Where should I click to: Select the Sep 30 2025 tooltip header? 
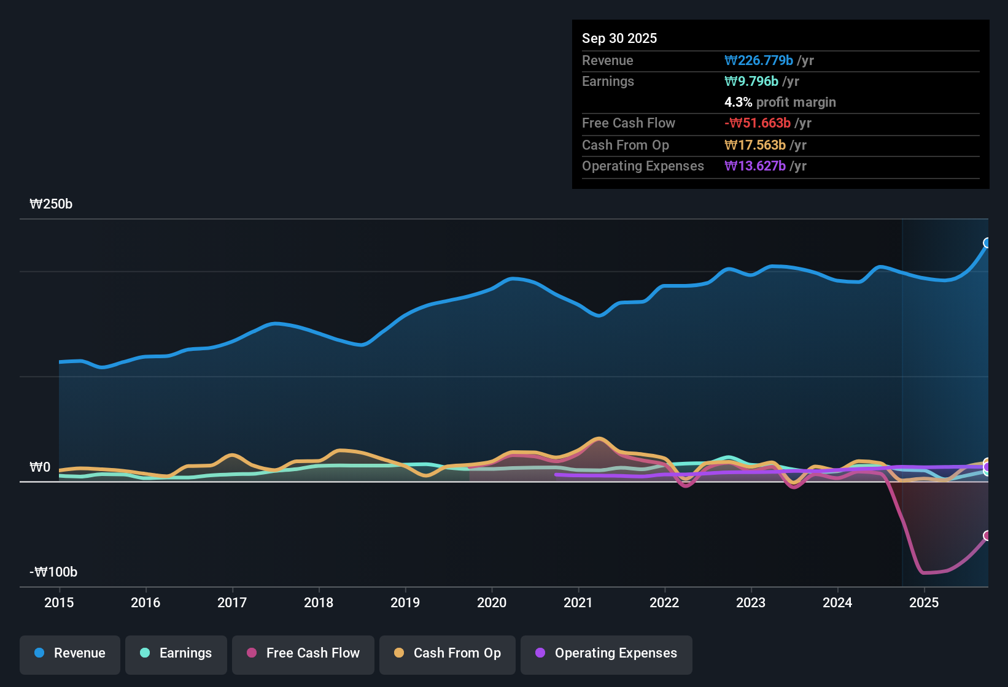[619, 38]
